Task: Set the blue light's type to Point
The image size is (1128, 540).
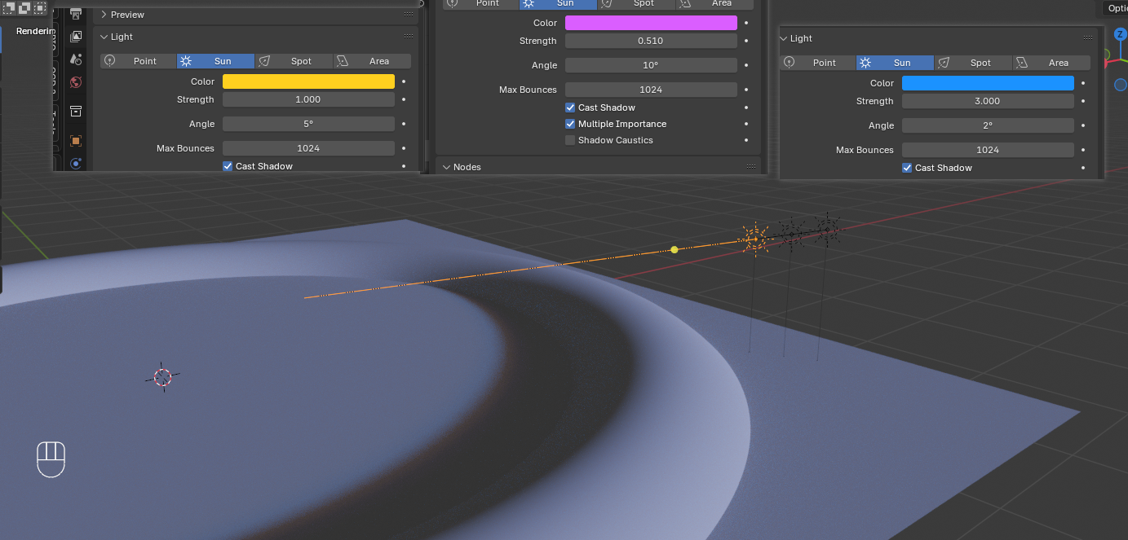Action: pyautogui.click(x=817, y=63)
